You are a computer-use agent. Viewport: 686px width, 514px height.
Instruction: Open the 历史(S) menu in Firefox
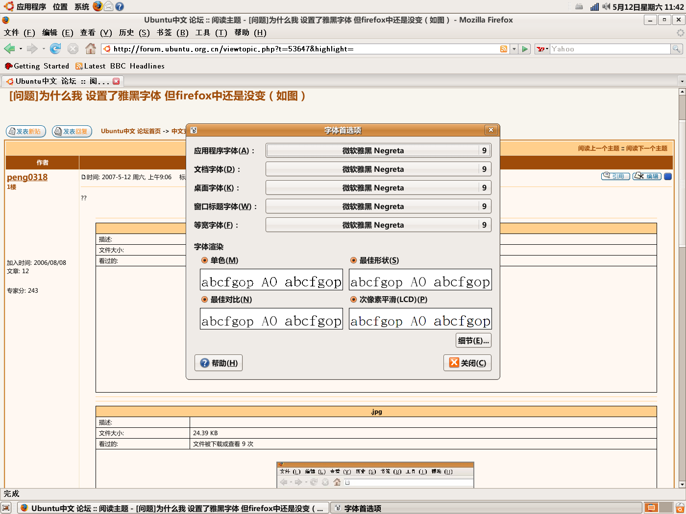point(134,32)
